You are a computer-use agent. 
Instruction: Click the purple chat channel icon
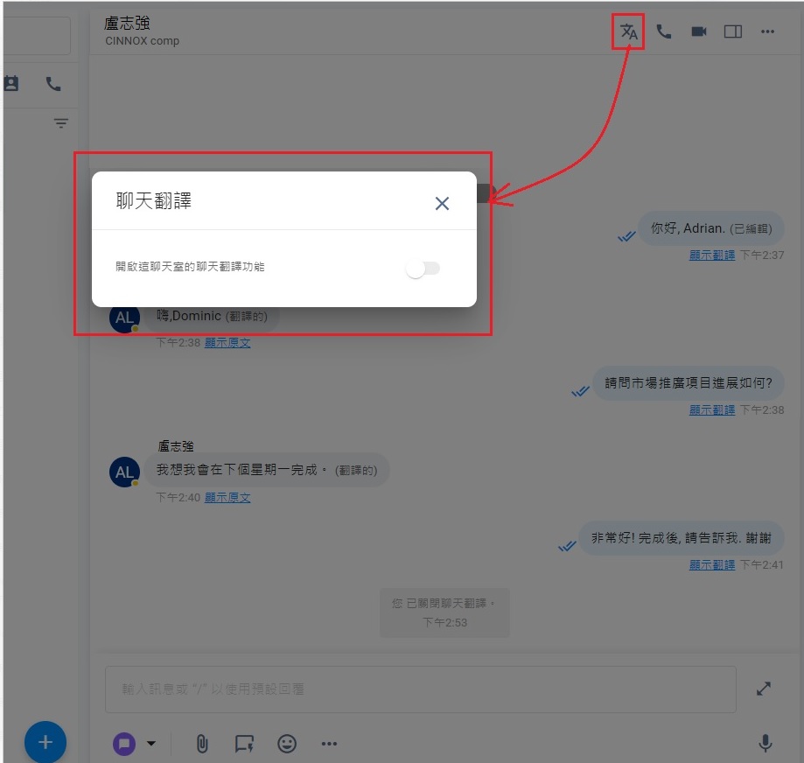124,744
